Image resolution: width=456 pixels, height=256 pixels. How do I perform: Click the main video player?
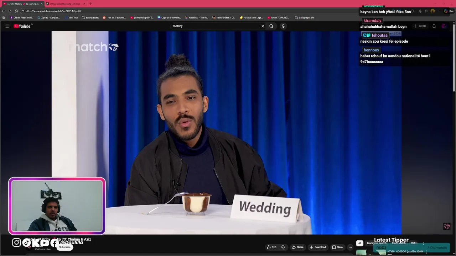click(x=227, y=133)
